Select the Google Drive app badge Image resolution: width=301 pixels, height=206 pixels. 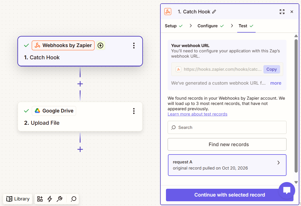coord(54,111)
